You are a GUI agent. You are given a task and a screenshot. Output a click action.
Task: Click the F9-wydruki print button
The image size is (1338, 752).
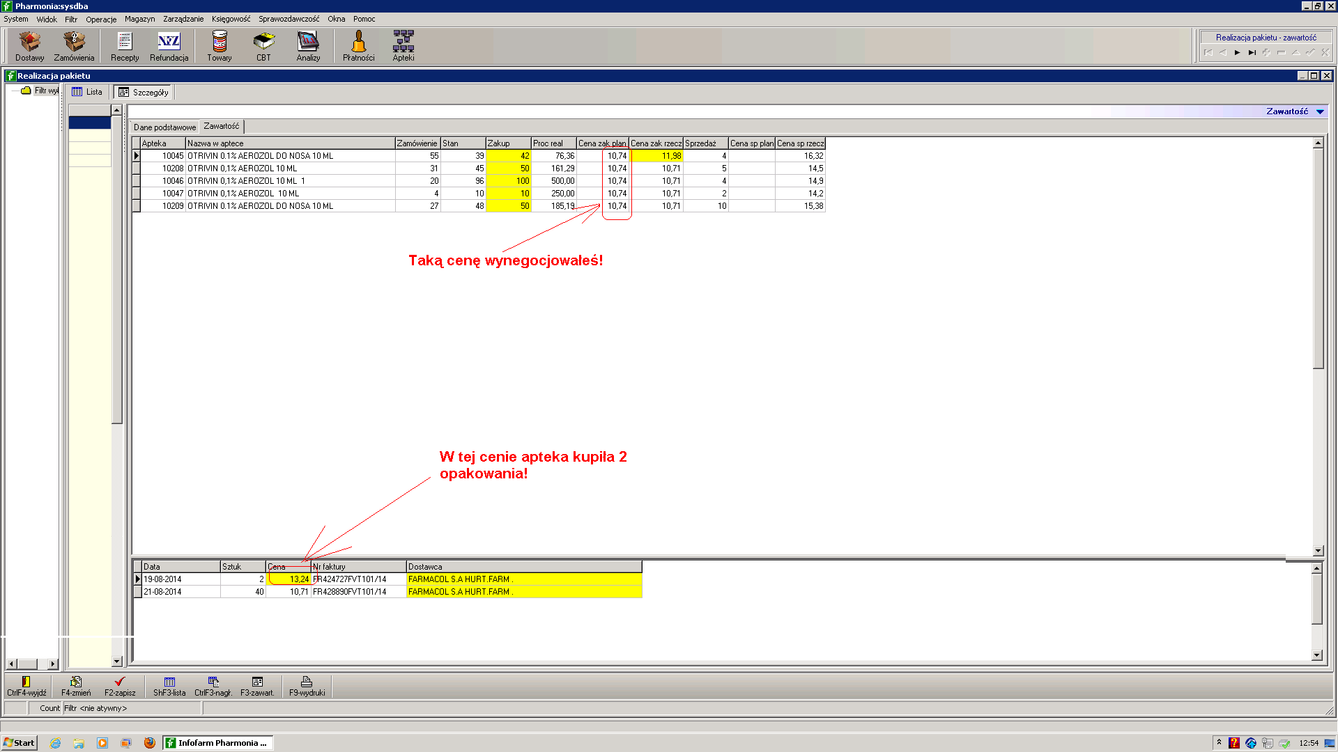[x=307, y=686]
